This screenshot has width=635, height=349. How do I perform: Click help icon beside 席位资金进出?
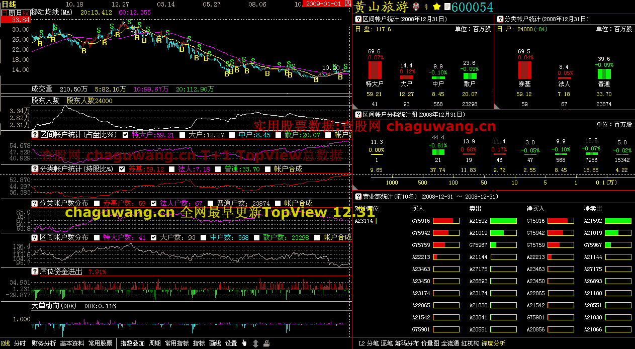[x=35, y=272]
